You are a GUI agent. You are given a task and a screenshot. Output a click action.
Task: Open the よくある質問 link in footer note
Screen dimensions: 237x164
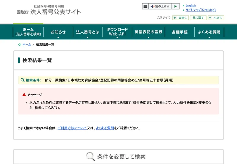pyautogui.click(x=105, y=128)
